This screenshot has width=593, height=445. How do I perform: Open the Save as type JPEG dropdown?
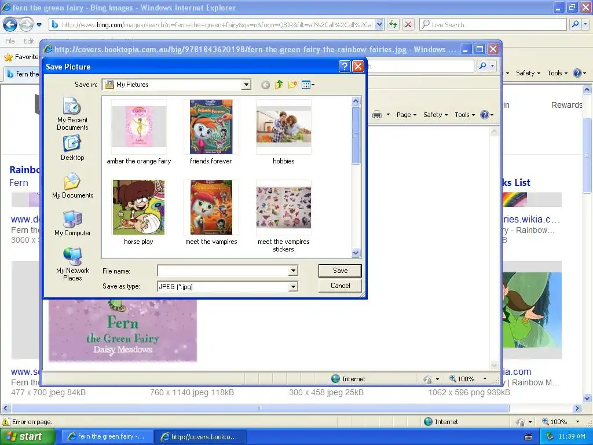click(293, 287)
